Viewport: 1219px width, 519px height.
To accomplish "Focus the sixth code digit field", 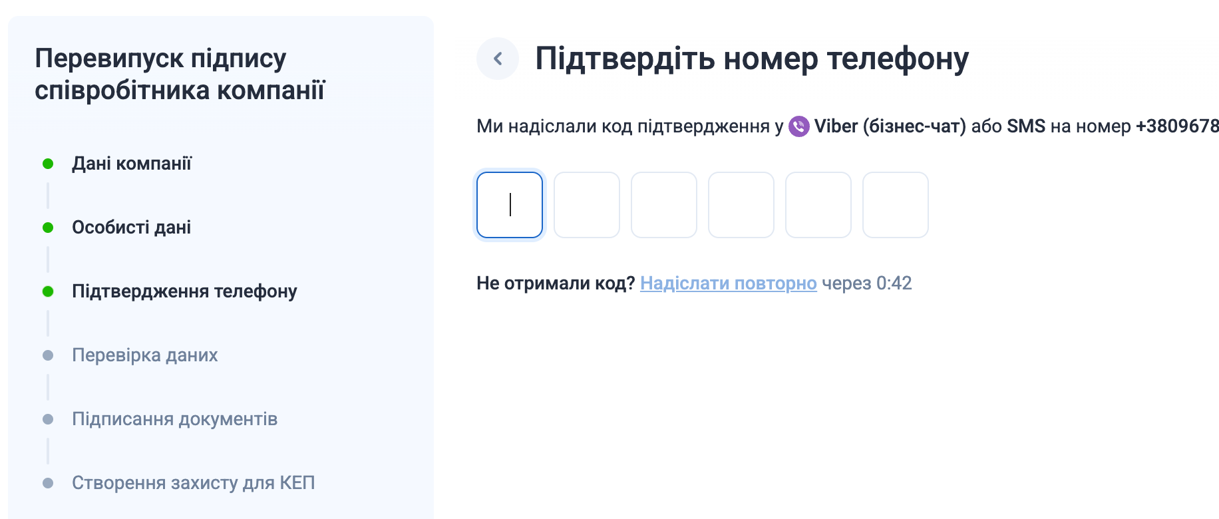I will pyautogui.click(x=896, y=205).
